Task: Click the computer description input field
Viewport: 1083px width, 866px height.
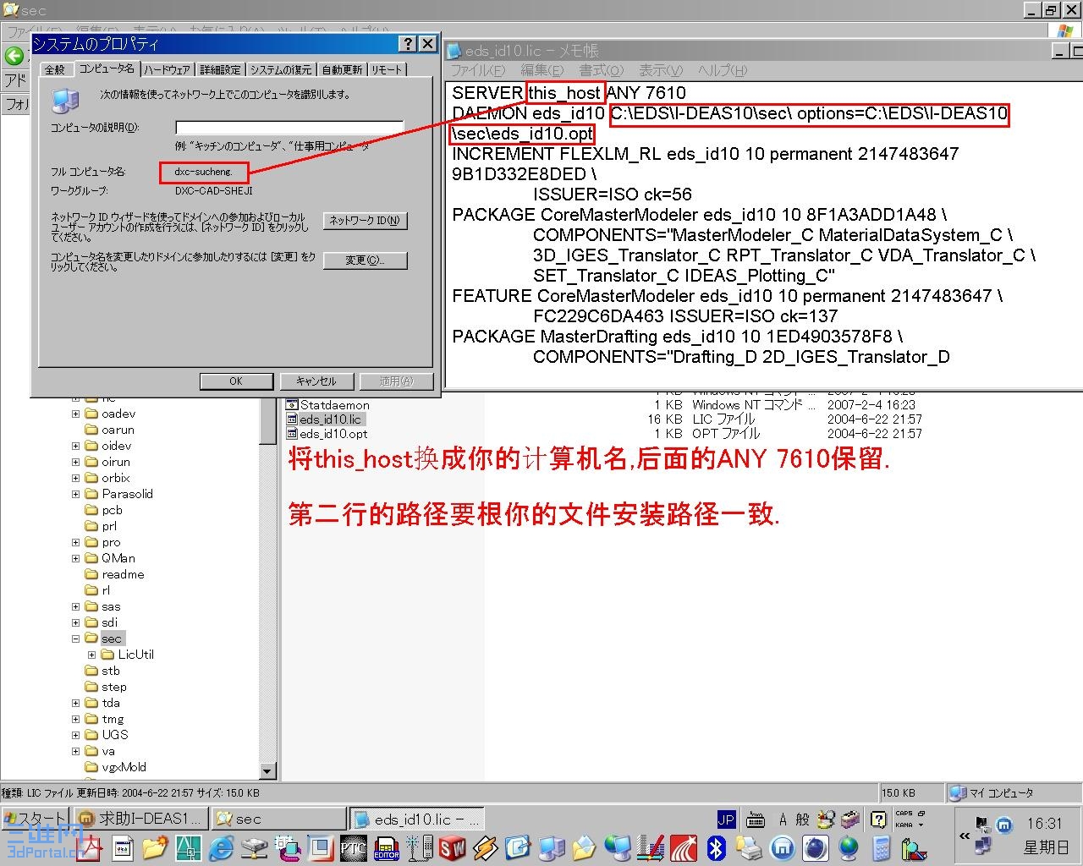Action: click(x=289, y=128)
